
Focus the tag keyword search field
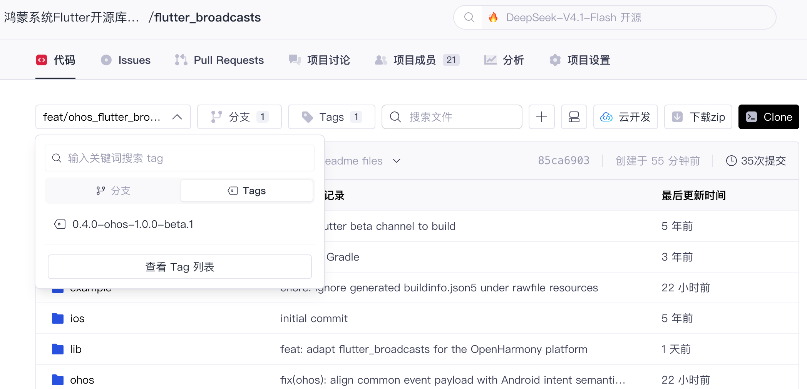coord(180,158)
